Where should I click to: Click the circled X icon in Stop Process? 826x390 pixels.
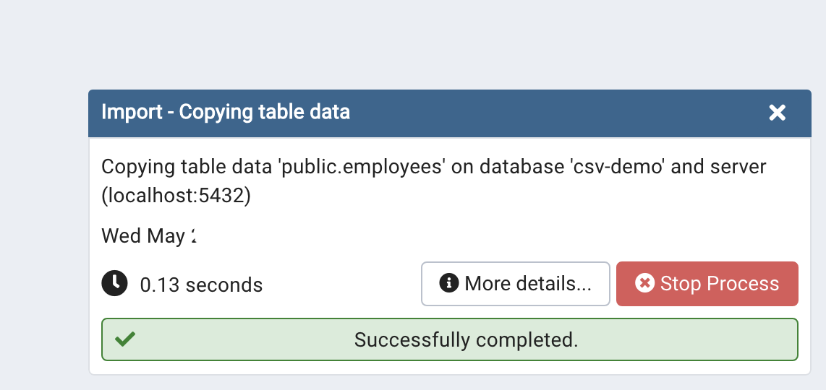click(644, 283)
